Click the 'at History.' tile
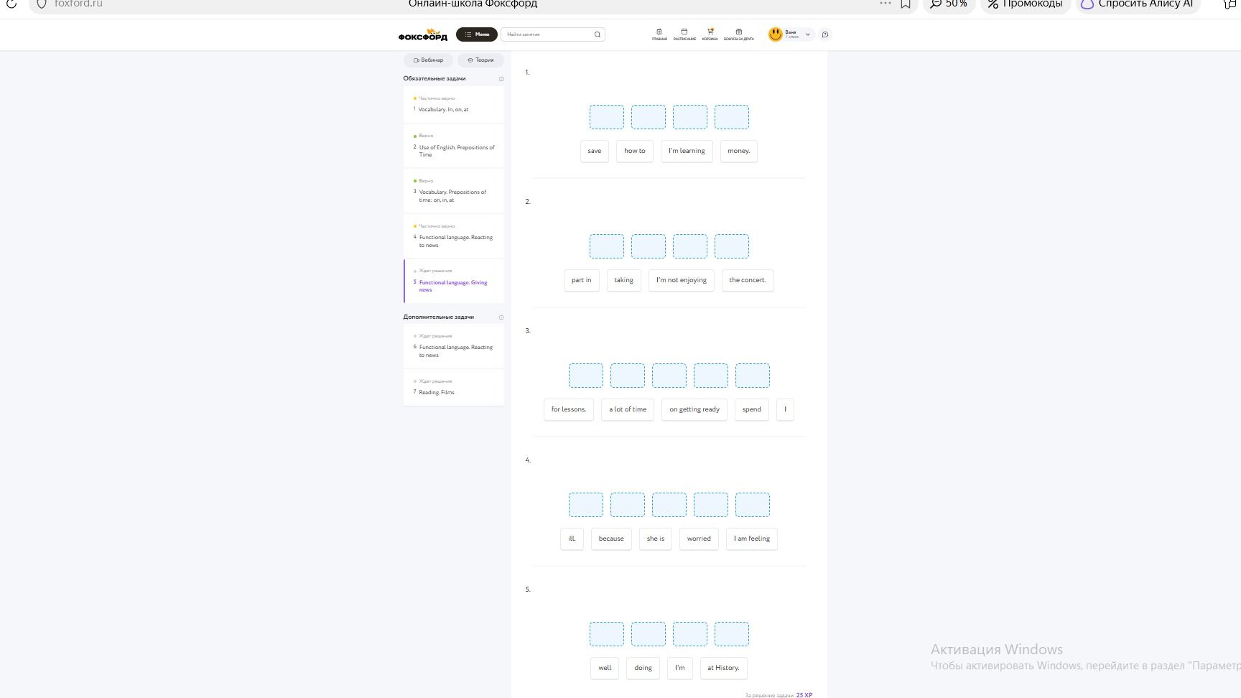The height and width of the screenshot is (698, 1241). (723, 668)
